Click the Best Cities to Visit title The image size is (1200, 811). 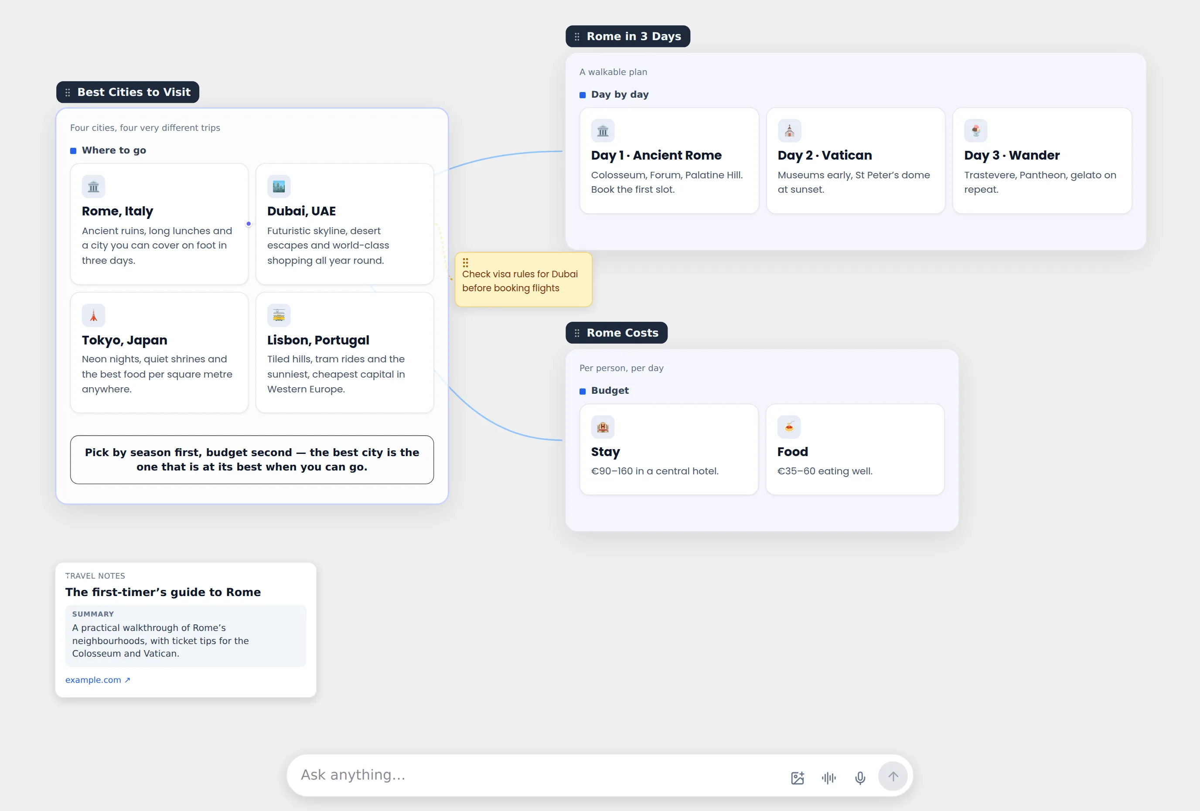click(134, 92)
